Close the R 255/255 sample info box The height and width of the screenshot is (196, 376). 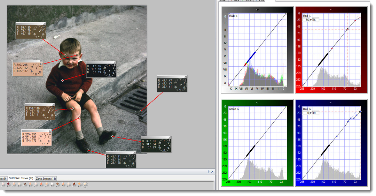click(x=50, y=131)
